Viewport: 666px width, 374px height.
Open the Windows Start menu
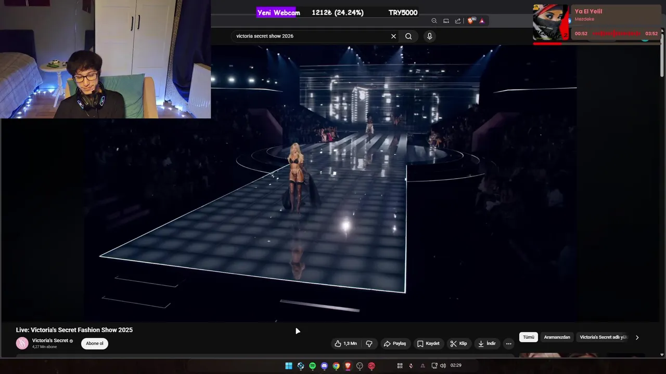(x=289, y=366)
